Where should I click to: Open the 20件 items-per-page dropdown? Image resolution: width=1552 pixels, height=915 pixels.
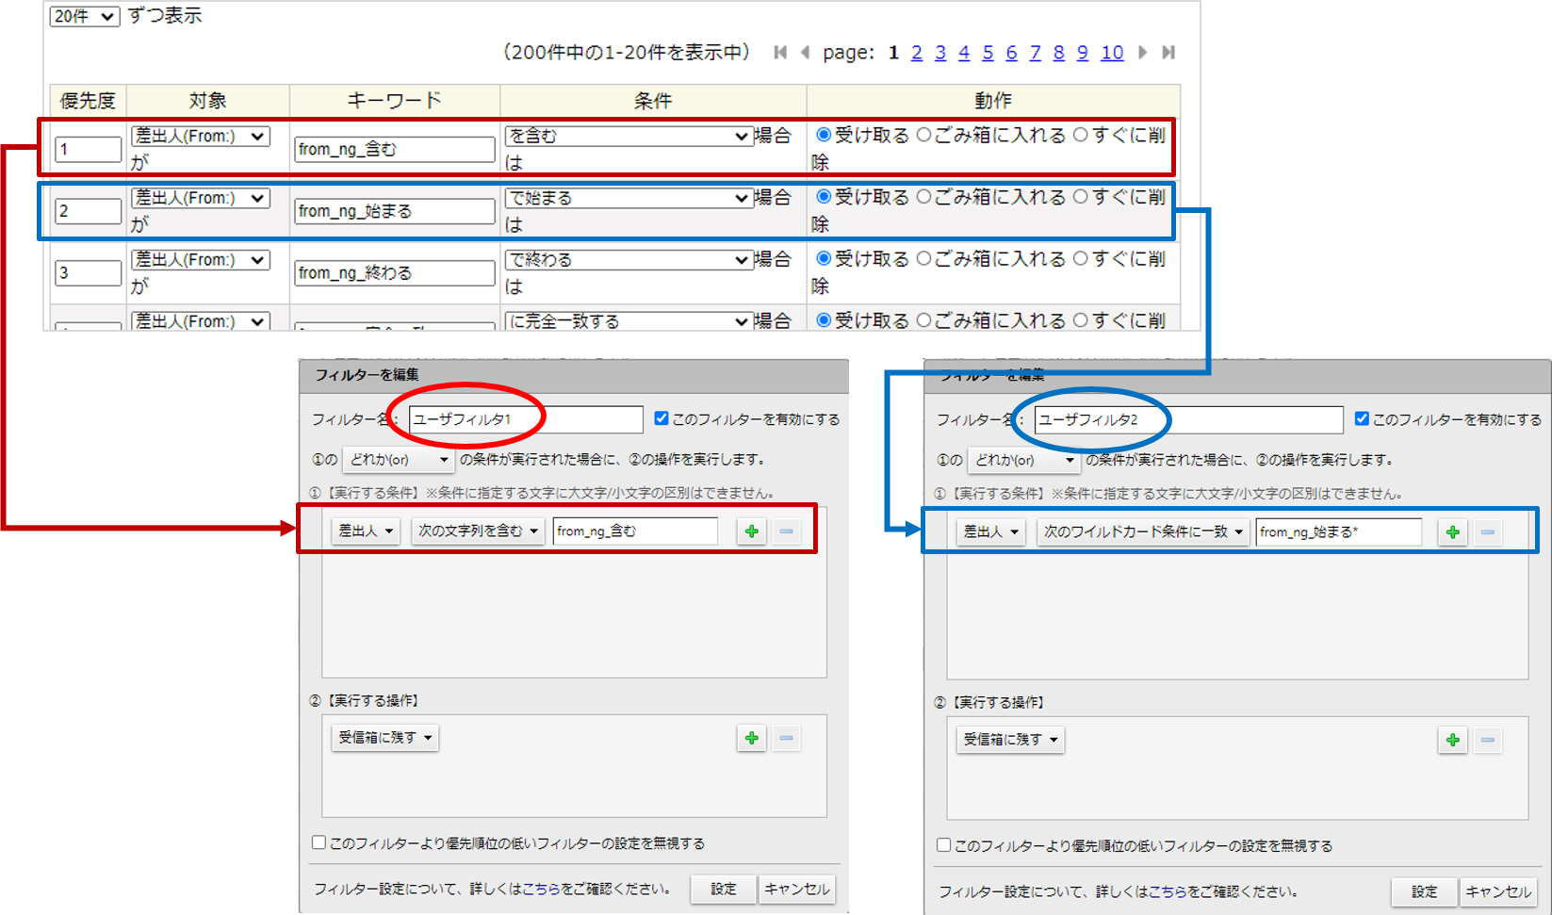pos(84,16)
